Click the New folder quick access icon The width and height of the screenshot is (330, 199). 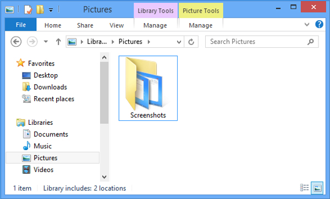point(40,10)
